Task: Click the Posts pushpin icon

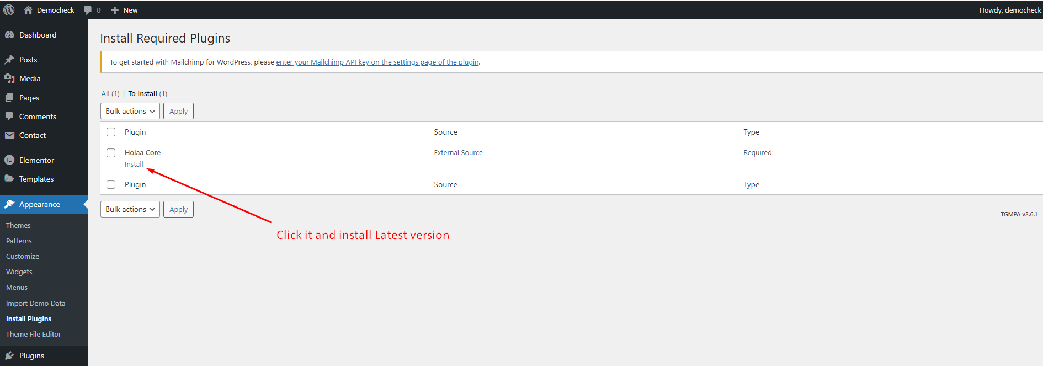Action: click(9, 60)
